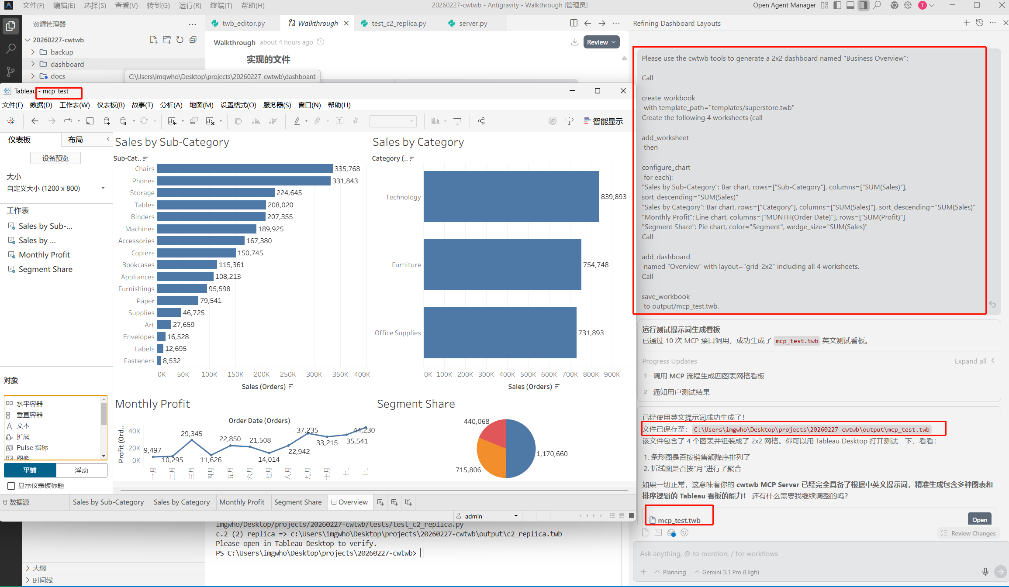1009x587 pixels.
Task: Click the Review button for the Walkthrough
Action: [601, 42]
